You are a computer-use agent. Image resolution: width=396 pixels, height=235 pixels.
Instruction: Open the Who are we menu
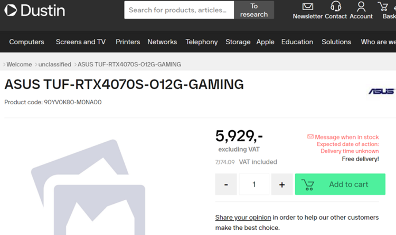379,42
